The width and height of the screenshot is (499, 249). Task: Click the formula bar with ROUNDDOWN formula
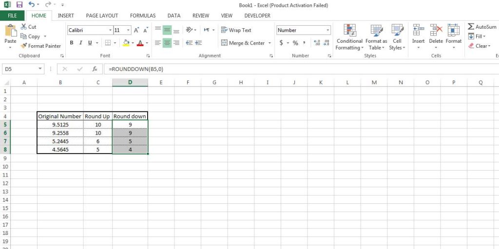(x=301, y=69)
